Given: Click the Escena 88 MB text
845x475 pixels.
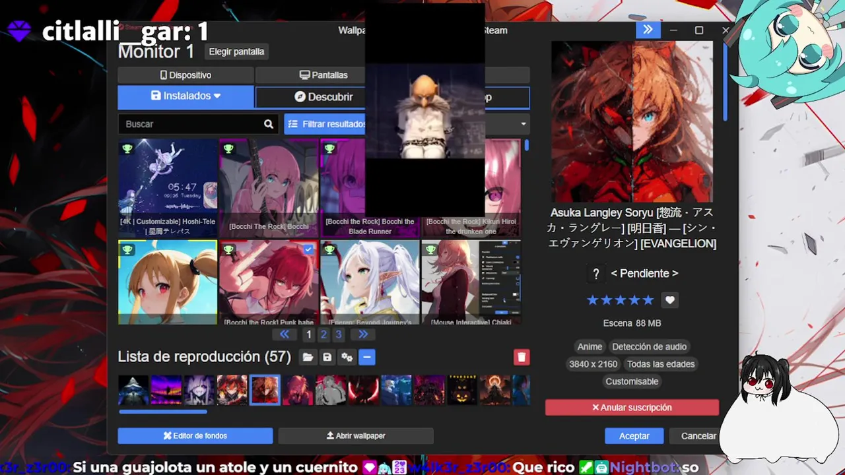Looking at the screenshot, I should pyautogui.click(x=632, y=323).
